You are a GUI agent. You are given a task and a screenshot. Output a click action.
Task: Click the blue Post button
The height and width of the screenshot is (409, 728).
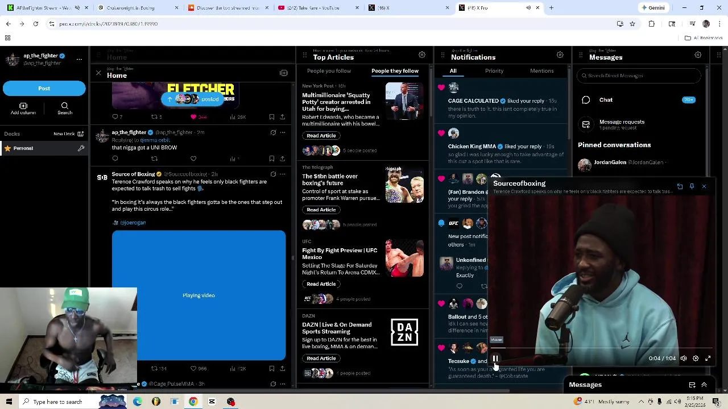point(44,89)
